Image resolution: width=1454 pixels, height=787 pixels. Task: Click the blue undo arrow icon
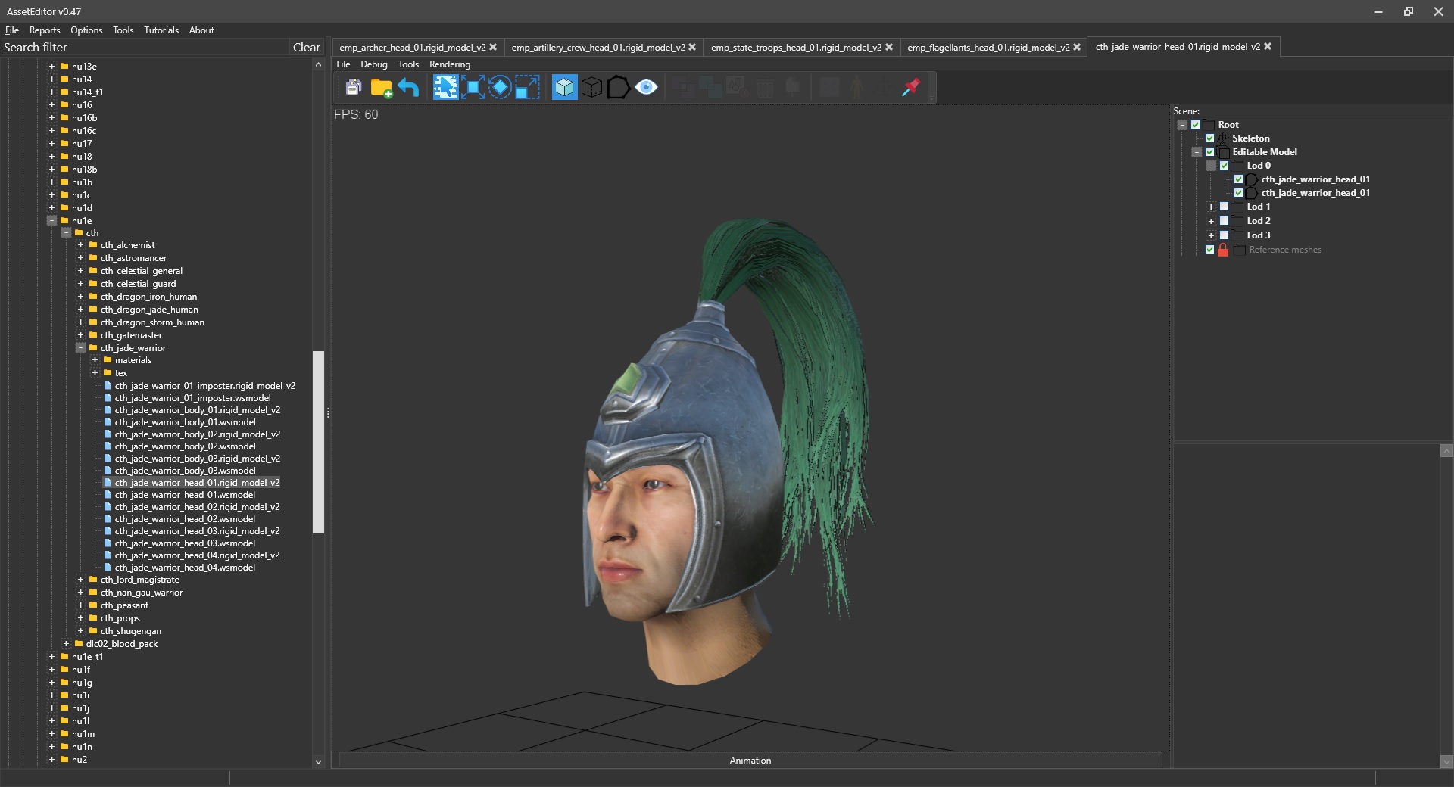click(x=409, y=88)
